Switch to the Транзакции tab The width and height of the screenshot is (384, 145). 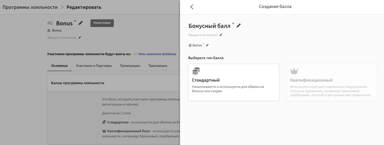click(x=157, y=66)
